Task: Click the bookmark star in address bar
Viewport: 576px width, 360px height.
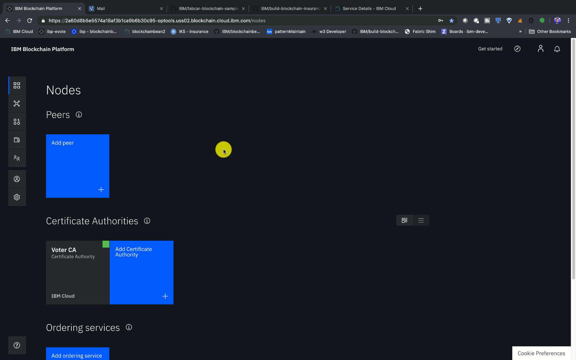Action: tap(451, 21)
